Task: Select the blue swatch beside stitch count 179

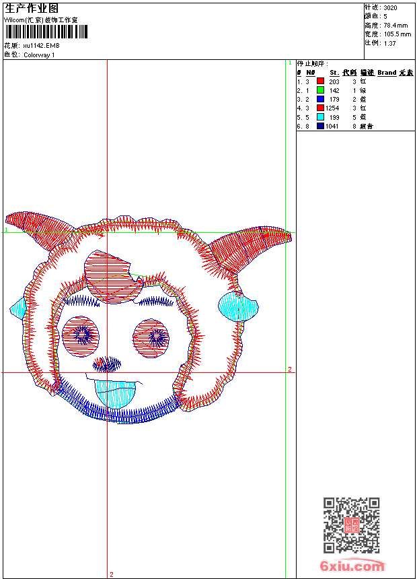Action: (320, 99)
